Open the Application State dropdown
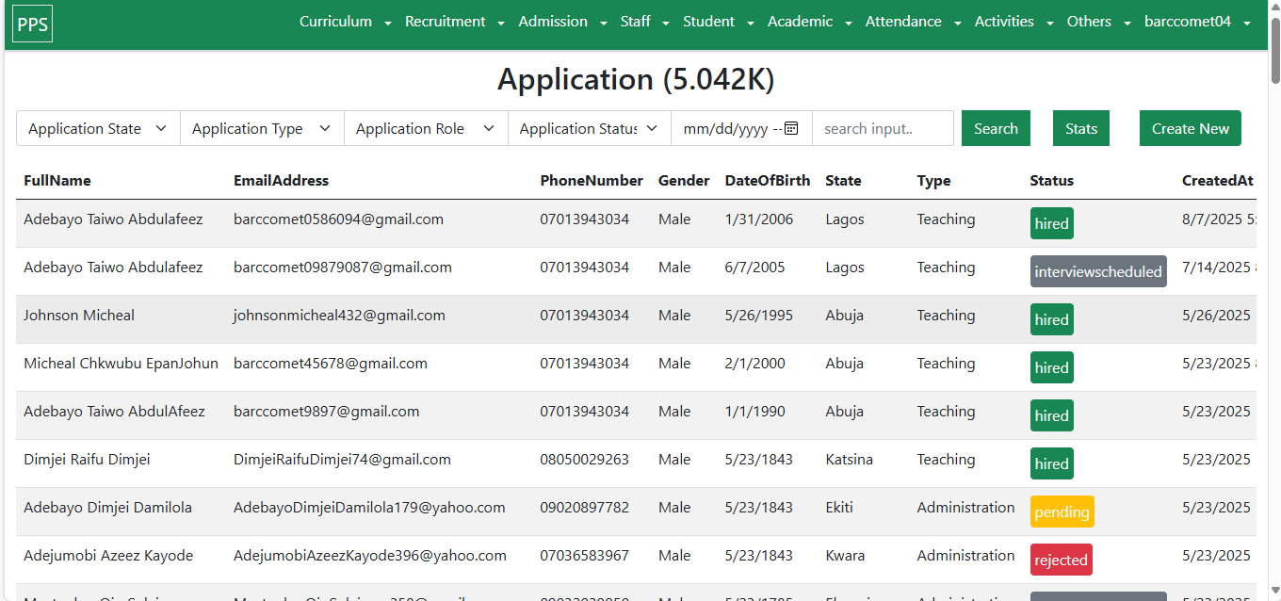1281x601 pixels. (x=98, y=129)
